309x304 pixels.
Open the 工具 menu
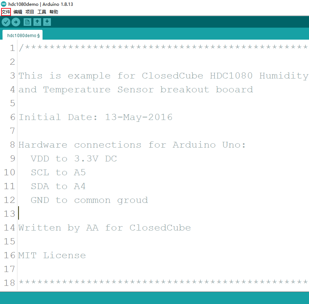(41, 12)
